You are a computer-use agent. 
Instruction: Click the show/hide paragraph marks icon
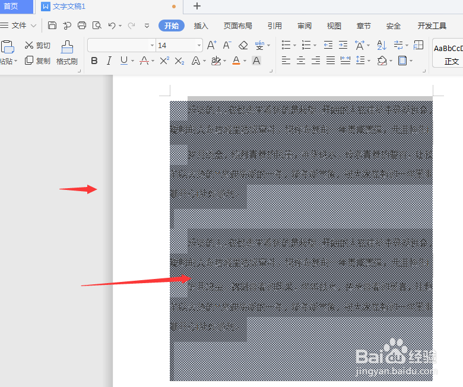click(398, 45)
